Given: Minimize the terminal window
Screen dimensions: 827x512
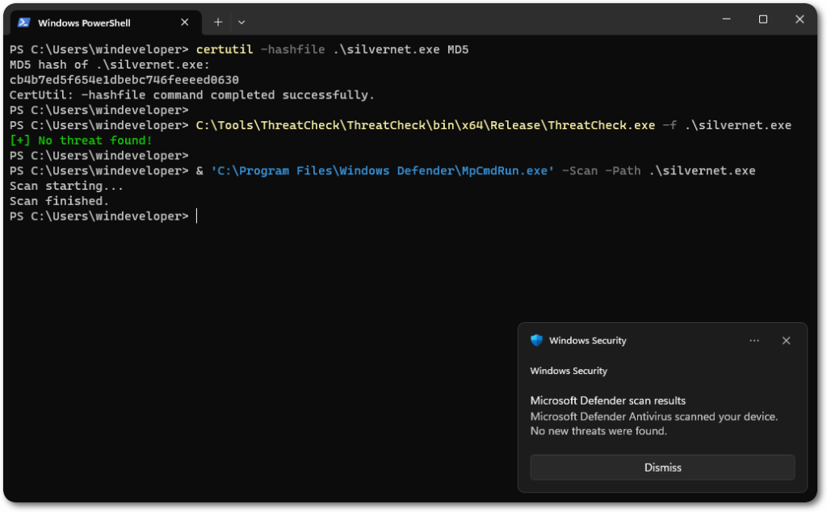Looking at the screenshot, I should point(724,19).
